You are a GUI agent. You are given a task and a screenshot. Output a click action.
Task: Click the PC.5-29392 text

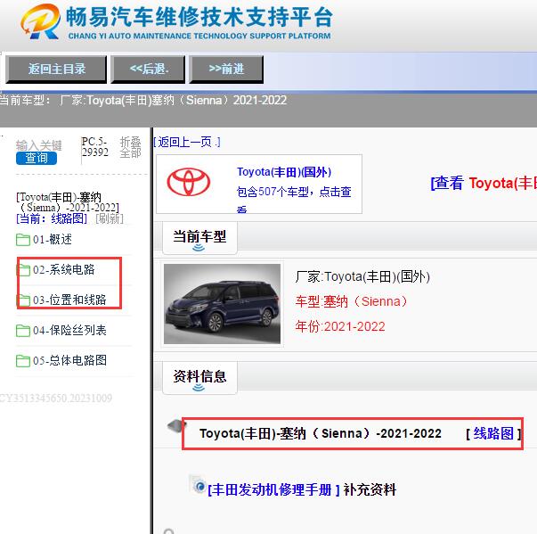[95, 147]
